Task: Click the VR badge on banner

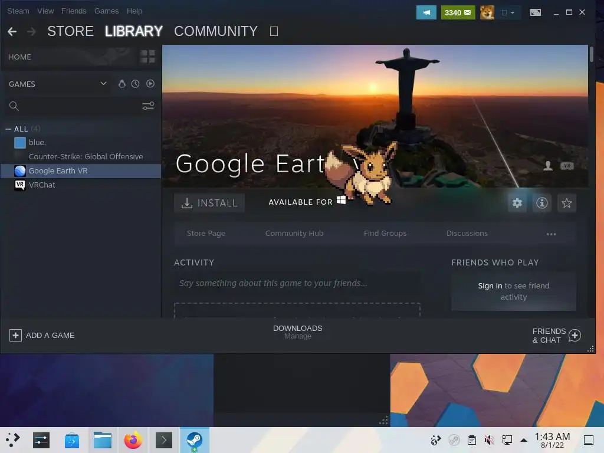Action: coord(567,166)
